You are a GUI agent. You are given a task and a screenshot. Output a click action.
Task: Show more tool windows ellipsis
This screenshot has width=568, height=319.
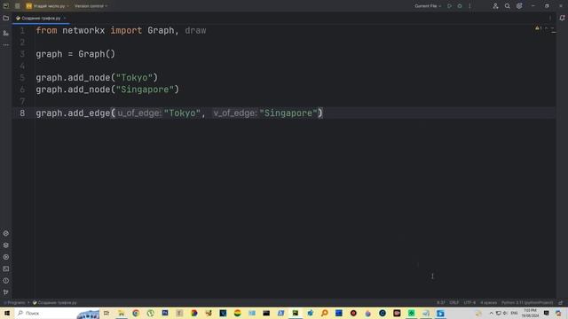pos(6,45)
